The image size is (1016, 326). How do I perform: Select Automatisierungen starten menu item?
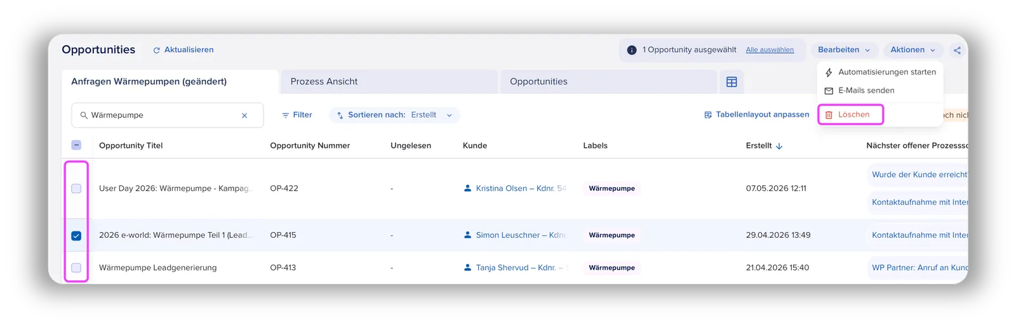(x=880, y=72)
